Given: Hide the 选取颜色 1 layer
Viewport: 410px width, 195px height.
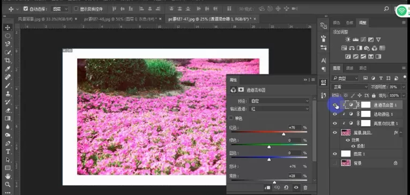Looking at the screenshot, I should [x=334, y=114].
